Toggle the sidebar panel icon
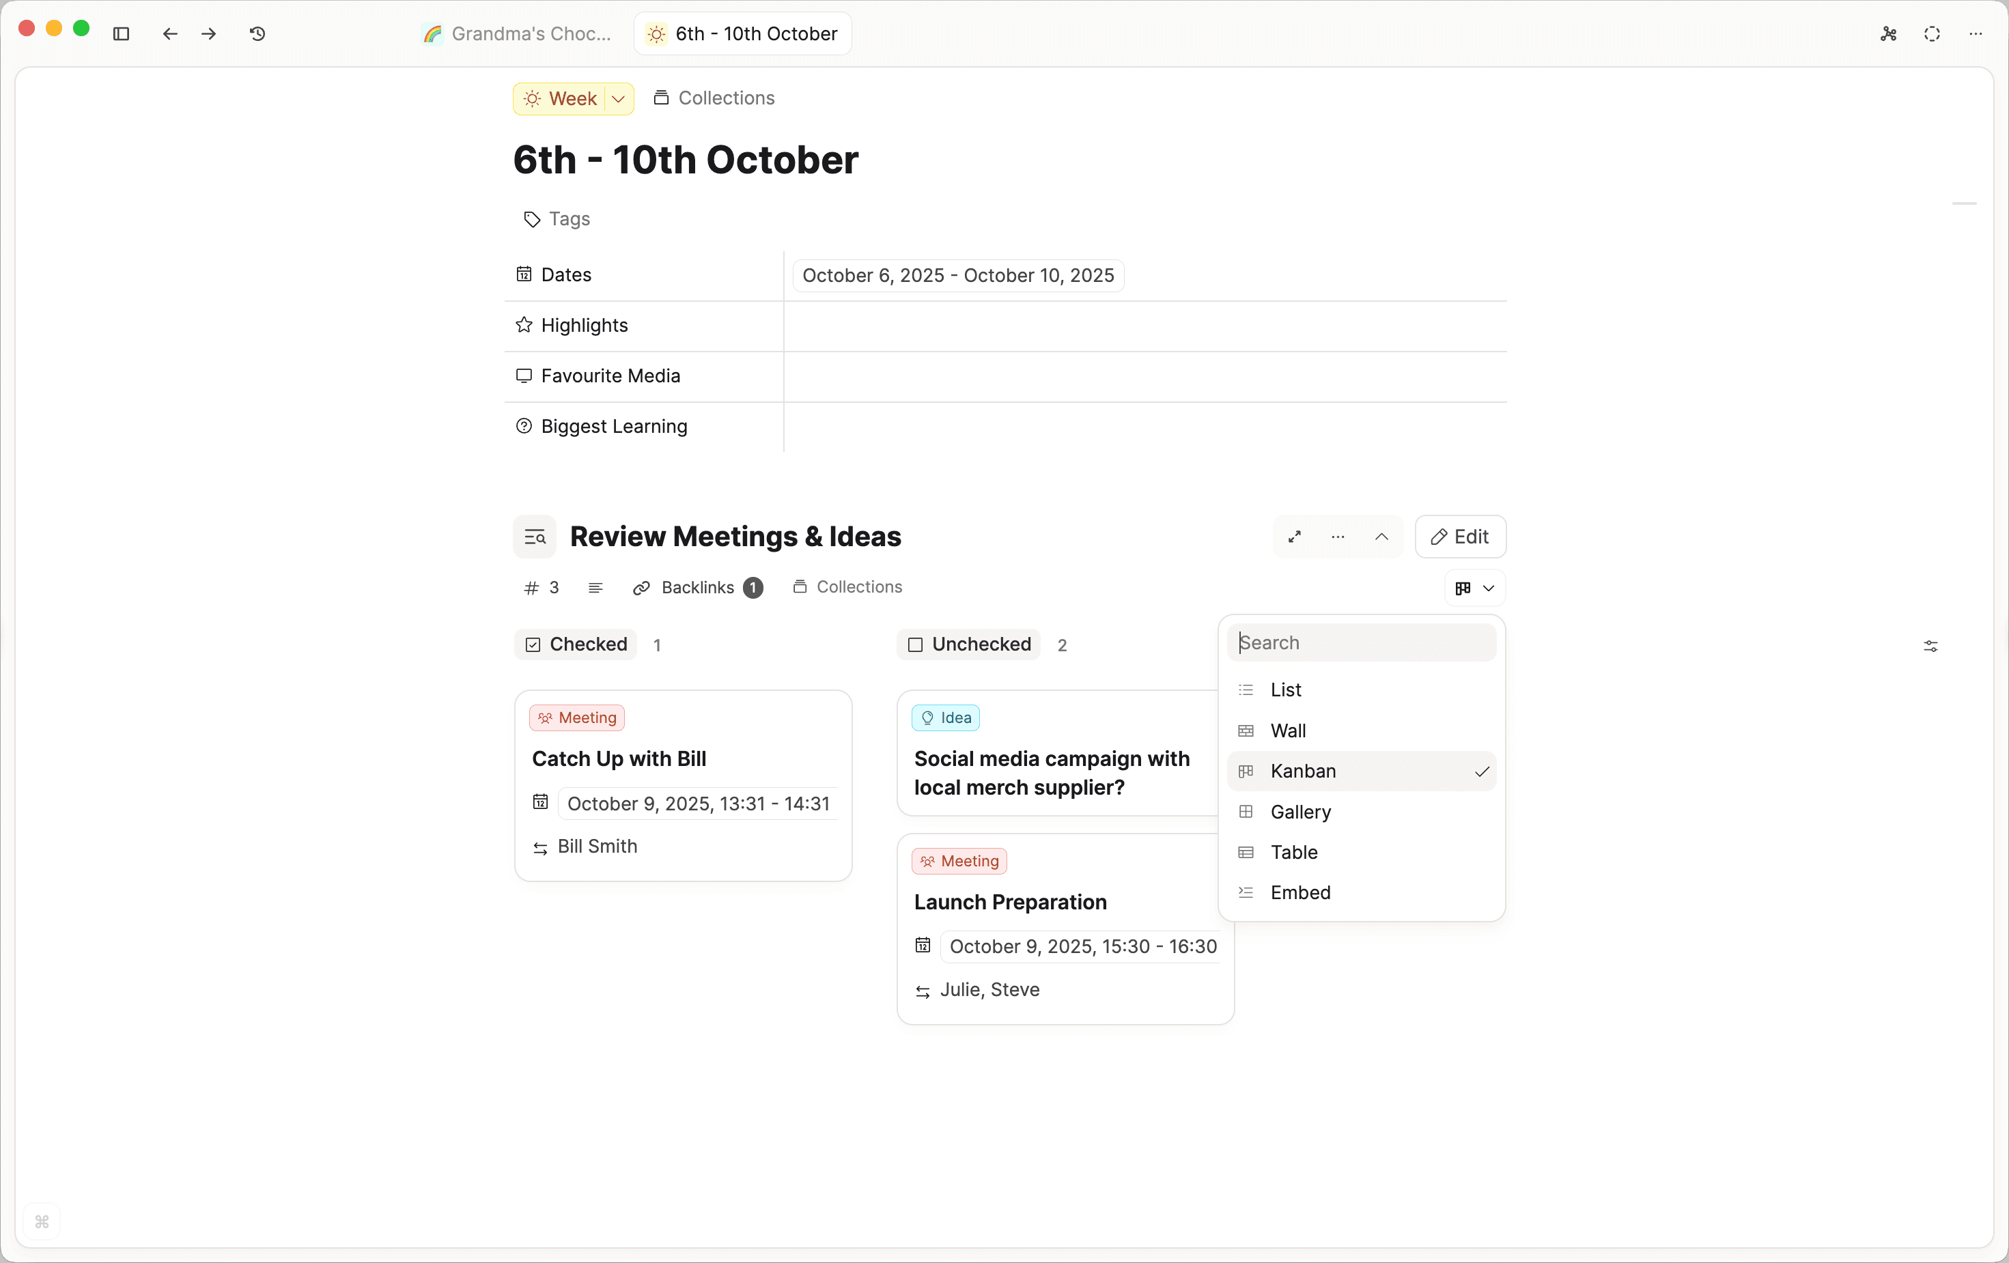Image resolution: width=2009 pixels, height=1263 pixels. point(121,34)
